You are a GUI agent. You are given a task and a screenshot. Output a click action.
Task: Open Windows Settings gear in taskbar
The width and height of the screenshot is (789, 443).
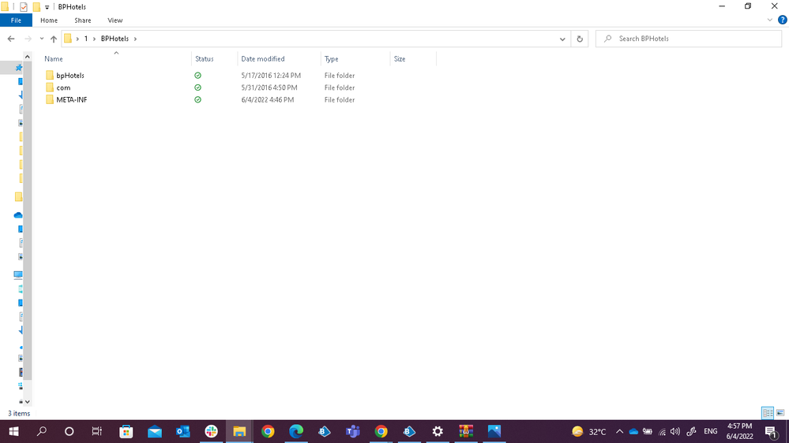pos(438,431)
